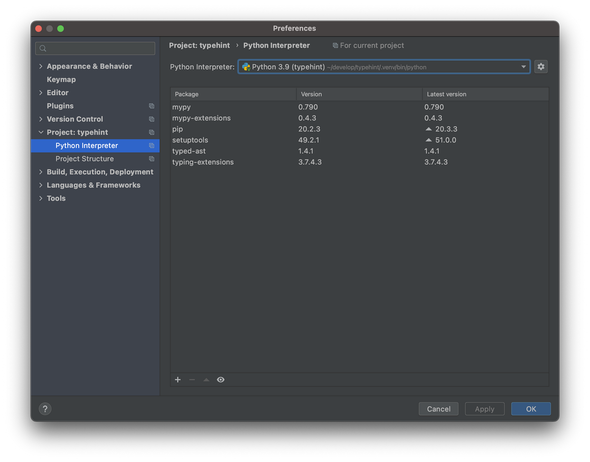Viewport: 590px width, 462px height.
Task: Open the Keymap settings page
Action: [x=61, y=80]
